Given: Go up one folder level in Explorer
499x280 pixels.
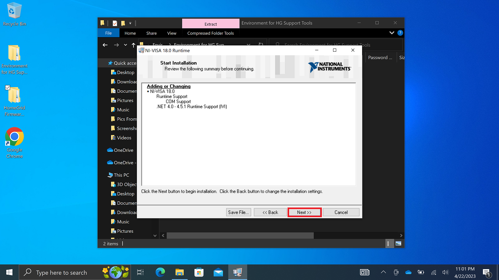Looking at the screenshot, I should (x=133, y=45).
